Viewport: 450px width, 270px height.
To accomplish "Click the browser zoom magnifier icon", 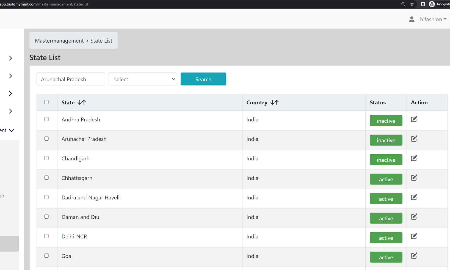I will (x=403, y=4).
